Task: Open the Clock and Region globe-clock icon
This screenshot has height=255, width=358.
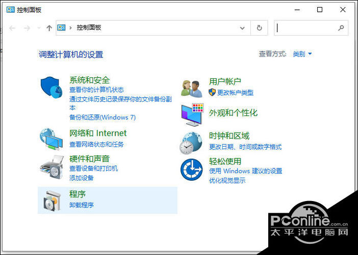Action: (191, 143)
